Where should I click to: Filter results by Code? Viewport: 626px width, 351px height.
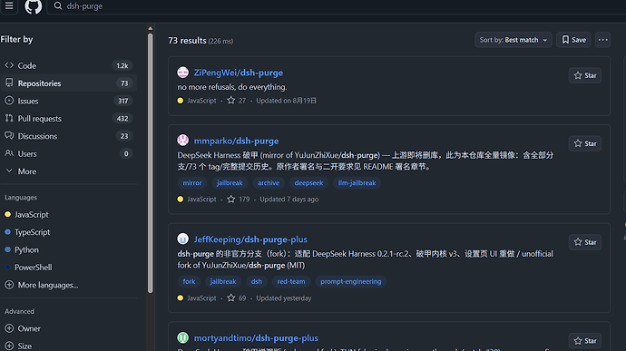[x=69, y=65]
